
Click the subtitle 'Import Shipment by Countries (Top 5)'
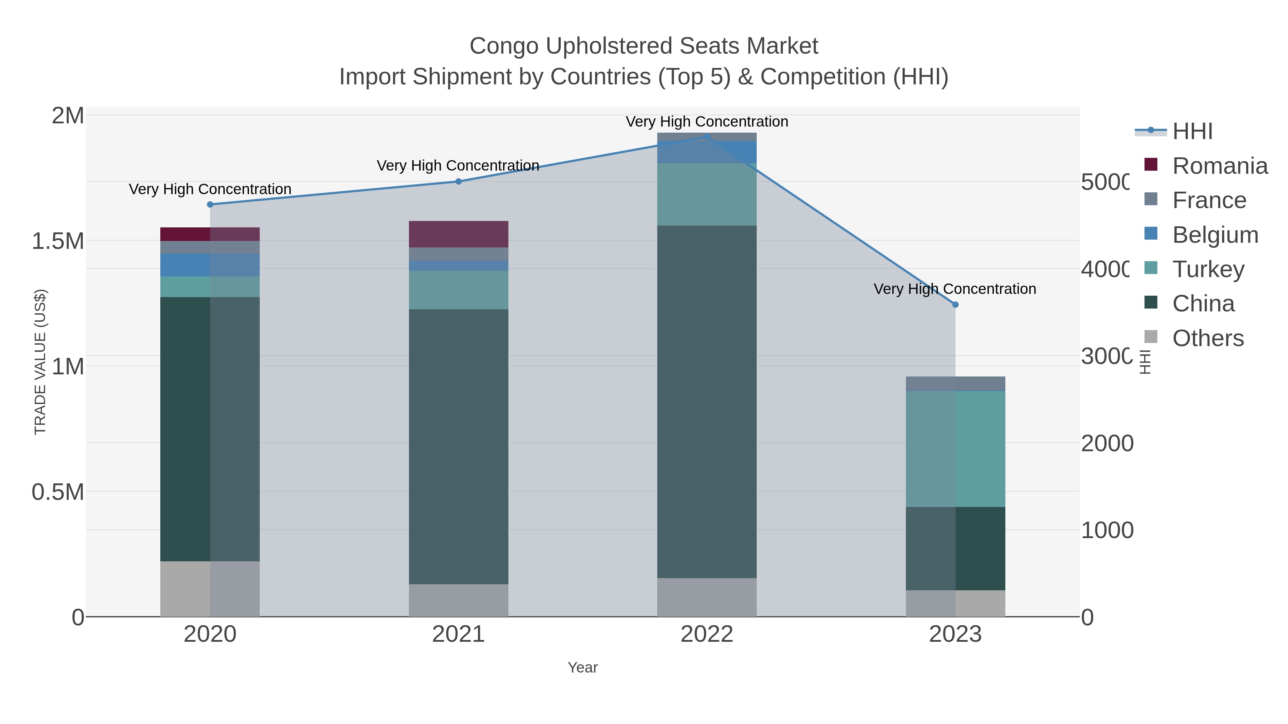pyautogui.click(x=535, y=77)
